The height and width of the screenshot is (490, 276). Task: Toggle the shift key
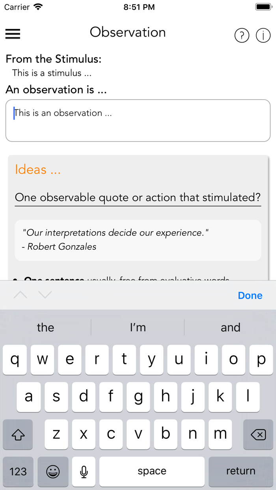click(x=18, y=434)
